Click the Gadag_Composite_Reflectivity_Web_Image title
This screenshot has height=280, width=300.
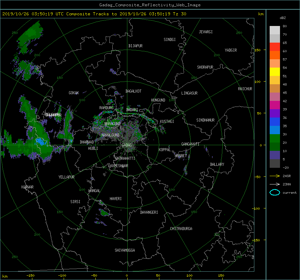pos(150,5)
